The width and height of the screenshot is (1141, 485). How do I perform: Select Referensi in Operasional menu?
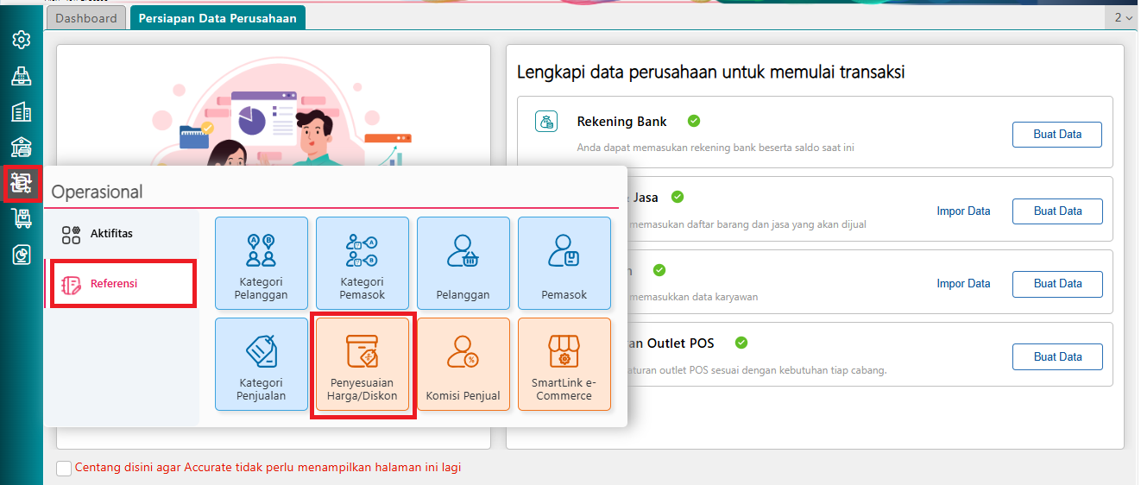122,283
